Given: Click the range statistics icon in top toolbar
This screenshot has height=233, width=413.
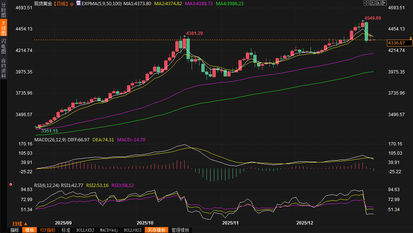Looking at the screenshot, I should pyautogui.click(x=371, y=3).
